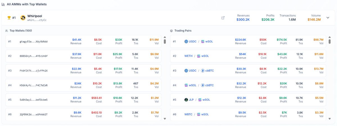The image size is (337, 126).
Task: Click the Trading Pairs layers icon
Action: (x=171, y=31)
